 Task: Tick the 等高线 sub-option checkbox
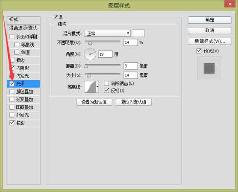click(x=17, y=45)
